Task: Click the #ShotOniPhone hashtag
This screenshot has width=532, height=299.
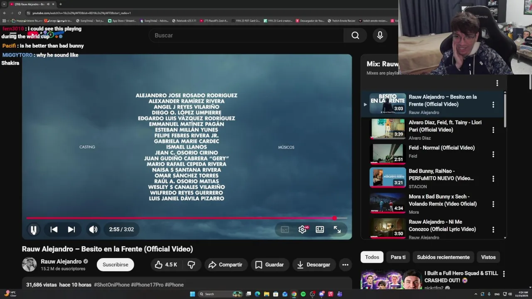Action: coord(111,285)
